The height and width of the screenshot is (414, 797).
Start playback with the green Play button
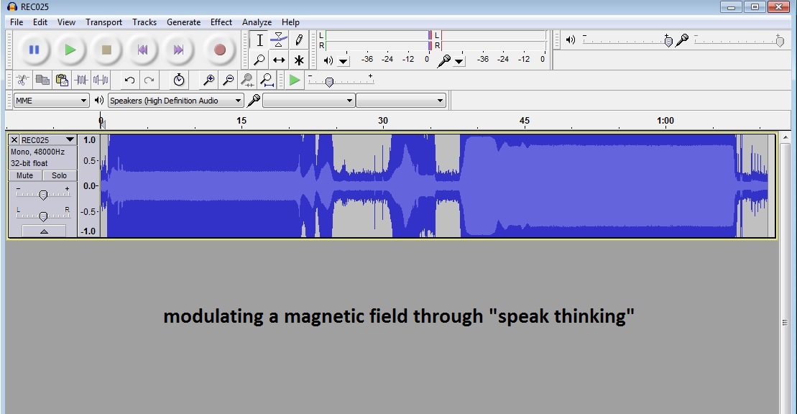[70, 50]
